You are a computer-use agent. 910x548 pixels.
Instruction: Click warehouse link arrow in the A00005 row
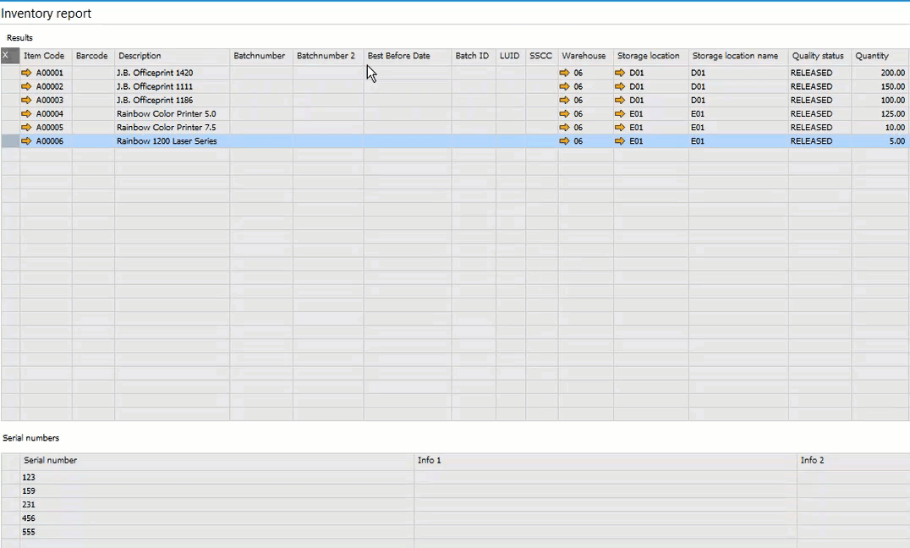(x=565, y=128)
